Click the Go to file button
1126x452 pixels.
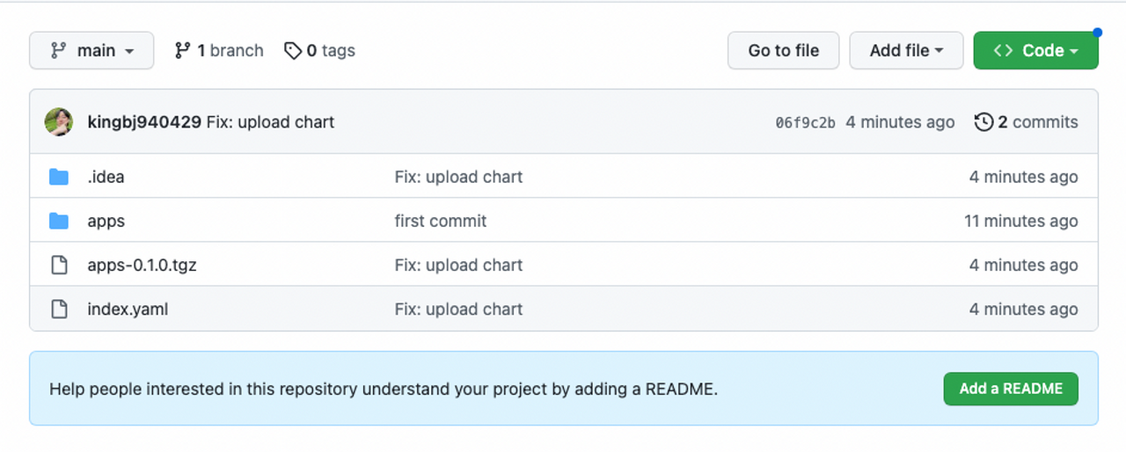[783, 50]
